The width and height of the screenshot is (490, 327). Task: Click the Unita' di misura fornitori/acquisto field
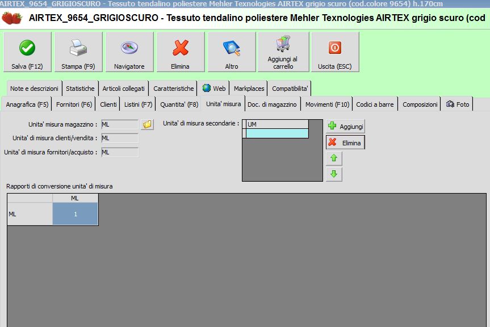[x=120, y=152]
